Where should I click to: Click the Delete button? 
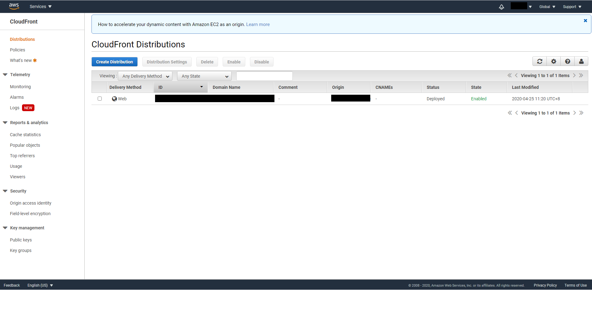point(207,62)
